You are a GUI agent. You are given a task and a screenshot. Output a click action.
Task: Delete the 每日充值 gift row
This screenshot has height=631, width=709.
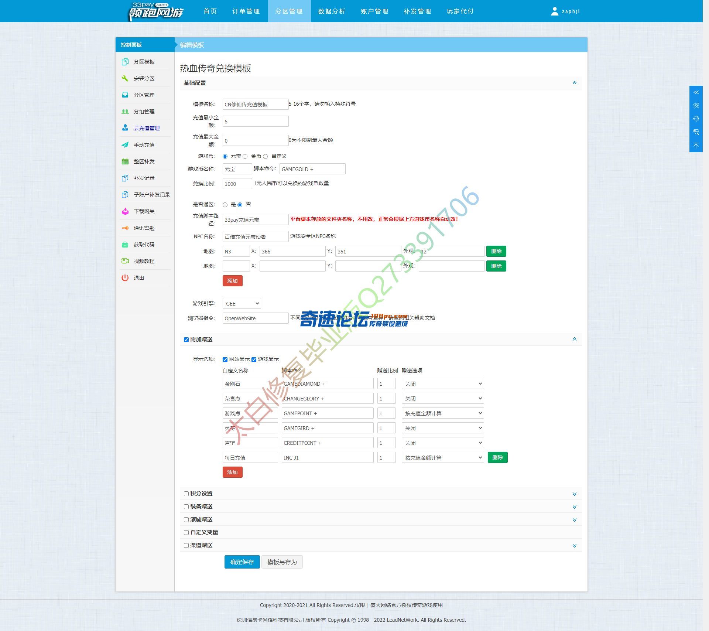(497, 457)
